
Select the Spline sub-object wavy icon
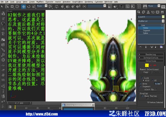(x=155, y=65)
